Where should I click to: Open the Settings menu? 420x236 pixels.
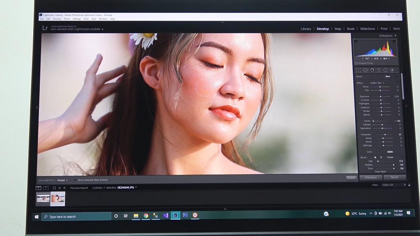click(x=77, y=19)
